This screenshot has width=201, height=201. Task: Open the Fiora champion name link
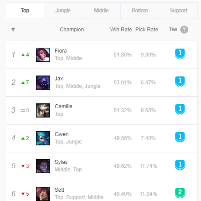61,51
